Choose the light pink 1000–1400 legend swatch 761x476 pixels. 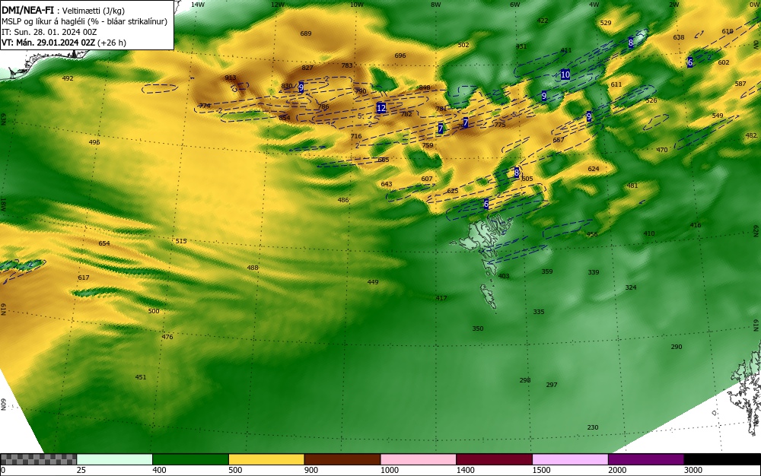(419, 459)
